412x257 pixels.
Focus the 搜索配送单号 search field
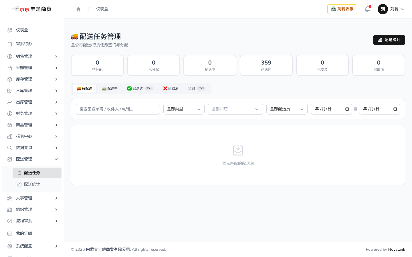118,109
